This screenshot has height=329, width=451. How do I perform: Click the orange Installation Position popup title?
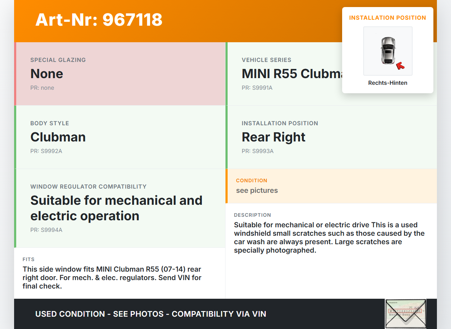point(388,18)
